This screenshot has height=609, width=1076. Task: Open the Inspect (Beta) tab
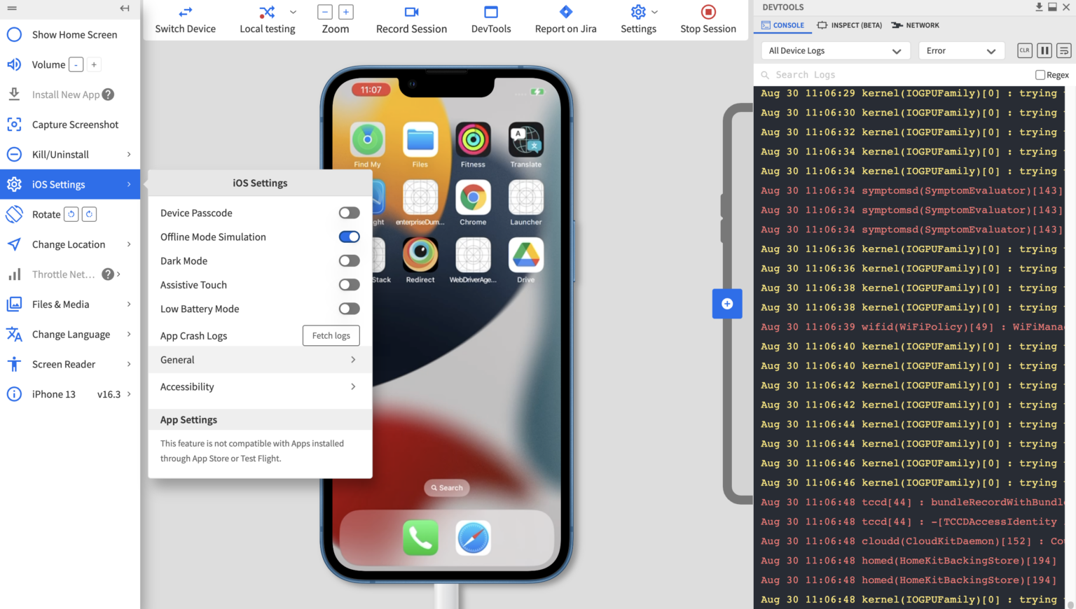[849, 25]
